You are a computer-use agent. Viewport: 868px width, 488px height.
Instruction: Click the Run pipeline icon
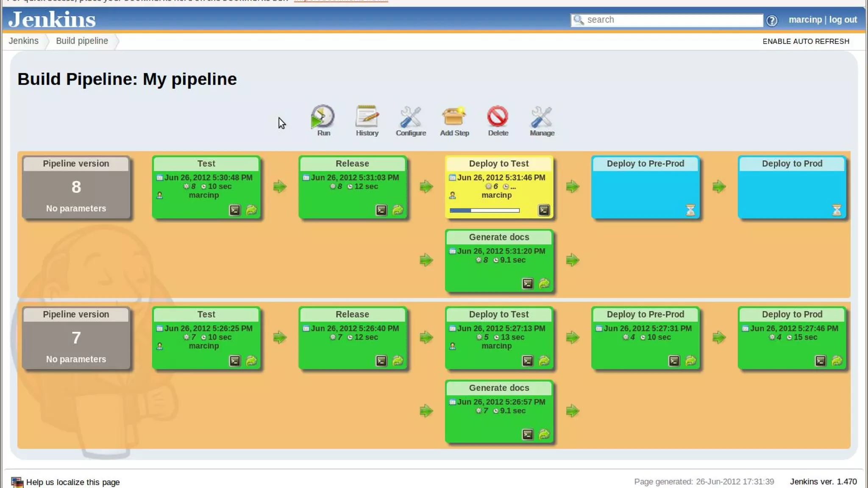point(323,116)
